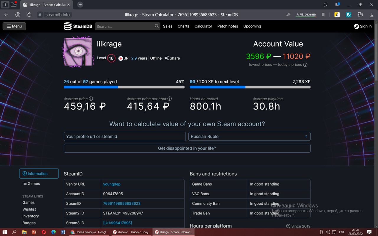This screenshot has width=378, height=236.
Task: Open Opera from the taskbar
Action: pos(44,232)
